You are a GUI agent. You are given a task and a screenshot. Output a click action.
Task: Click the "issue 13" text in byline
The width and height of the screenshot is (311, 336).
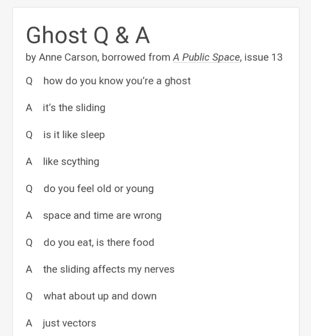click(263, 57)
